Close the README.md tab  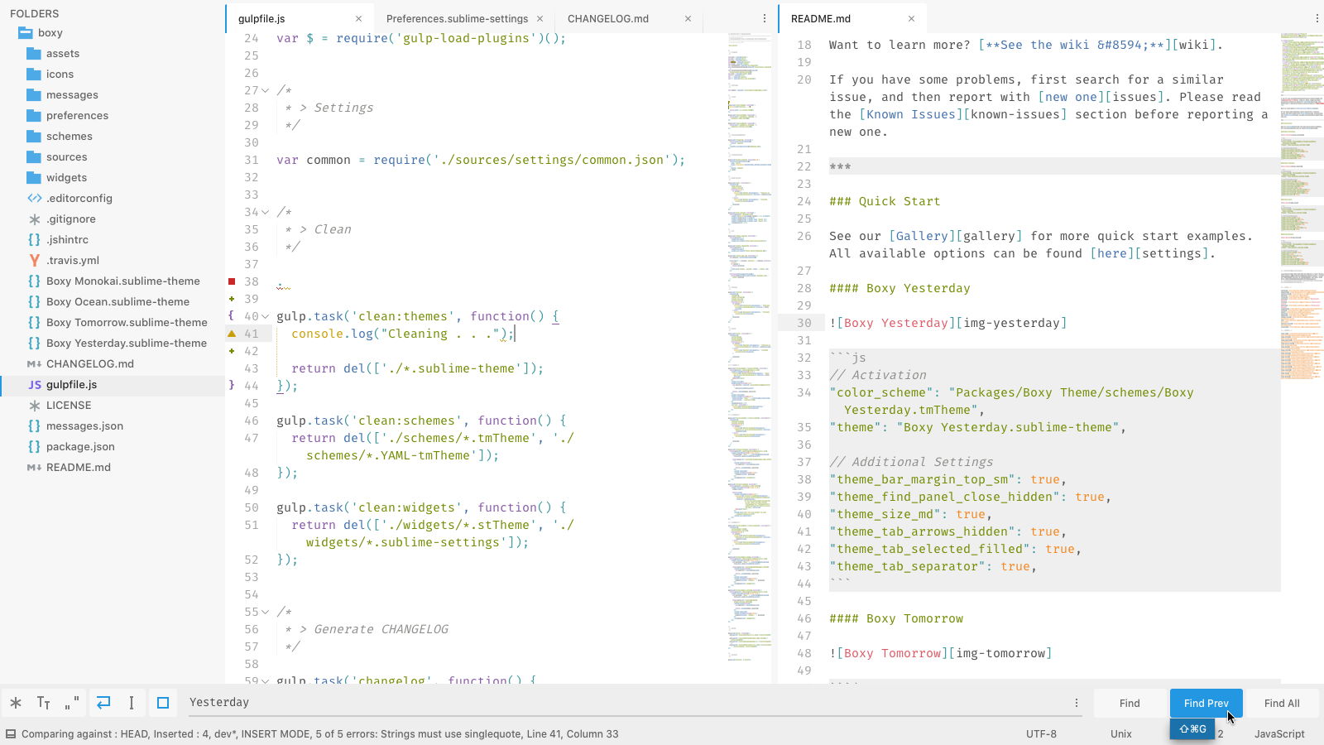coord(911,18)
